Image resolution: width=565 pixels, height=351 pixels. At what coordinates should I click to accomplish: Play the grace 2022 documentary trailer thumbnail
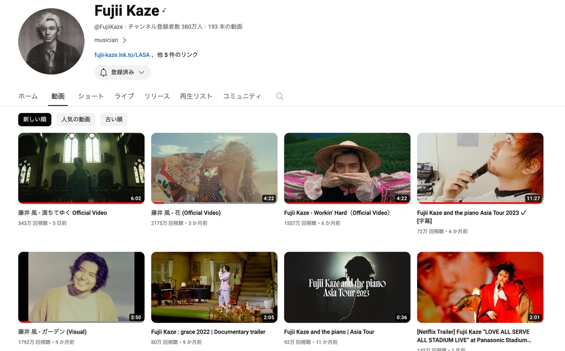point(214,287)
